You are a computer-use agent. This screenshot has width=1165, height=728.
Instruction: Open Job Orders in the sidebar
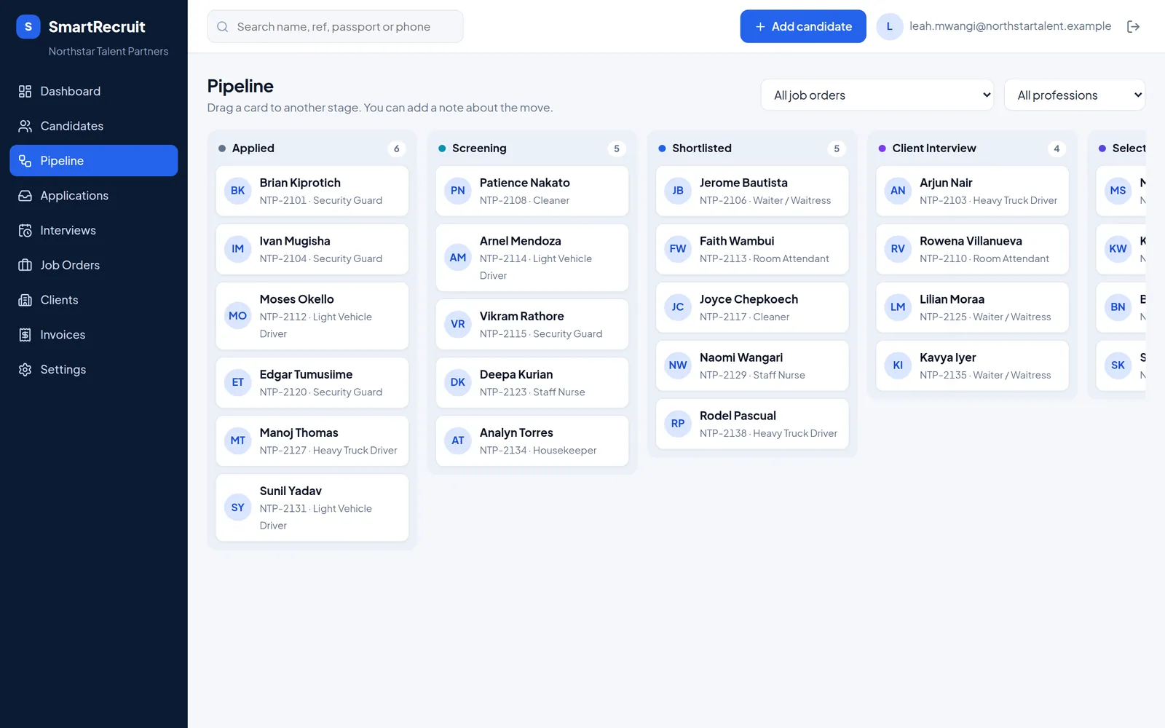pos(94,265)
